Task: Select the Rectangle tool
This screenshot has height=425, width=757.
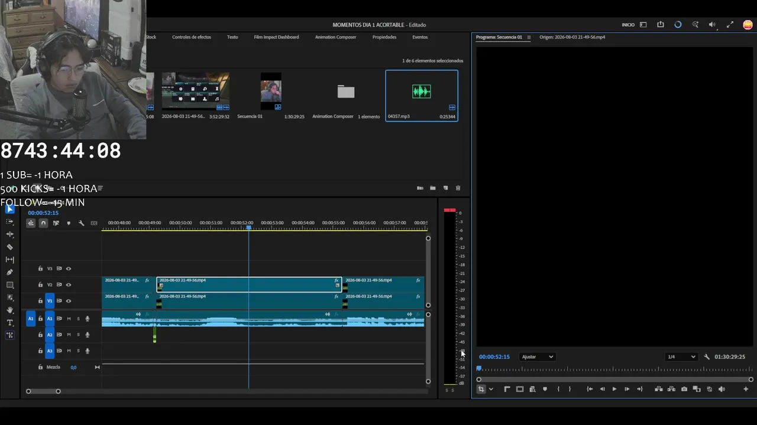Action: coord(10,285)
